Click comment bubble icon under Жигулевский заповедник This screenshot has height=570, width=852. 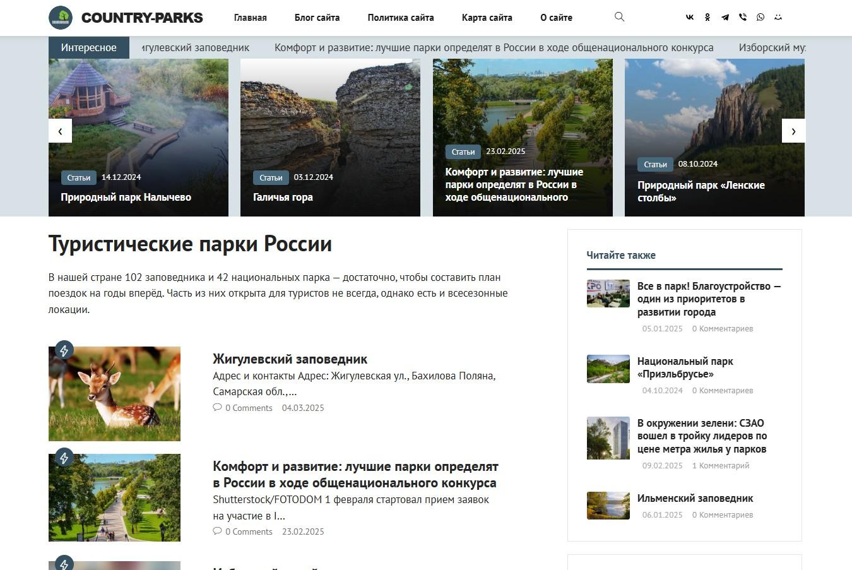pos(217,408)
